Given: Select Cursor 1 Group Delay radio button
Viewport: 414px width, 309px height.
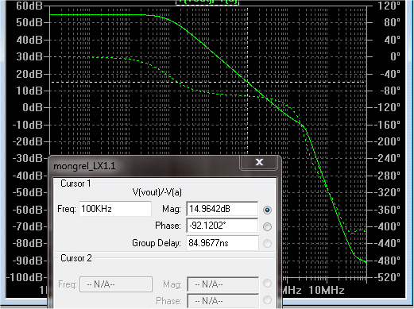Looking at the screenshot, I should click(x=267, y=243).
